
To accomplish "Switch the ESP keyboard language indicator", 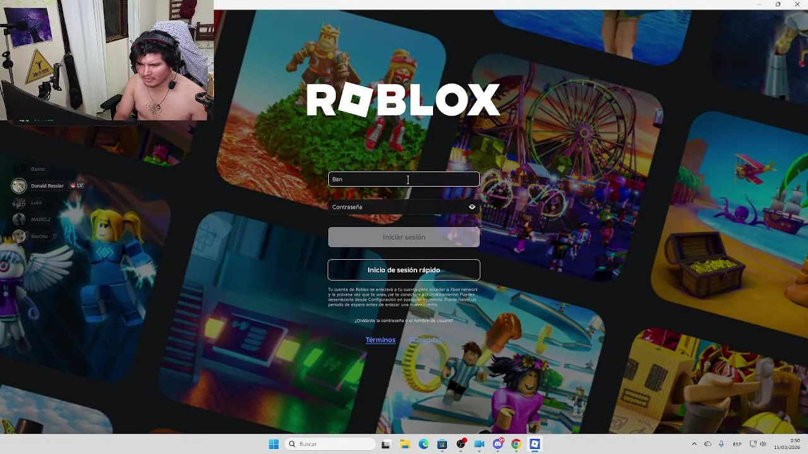I will [x=737, y=444].
